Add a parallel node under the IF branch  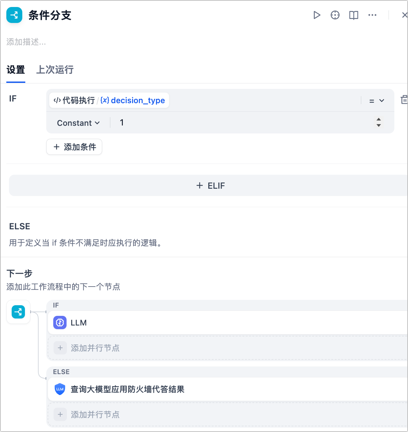point(95,348)
